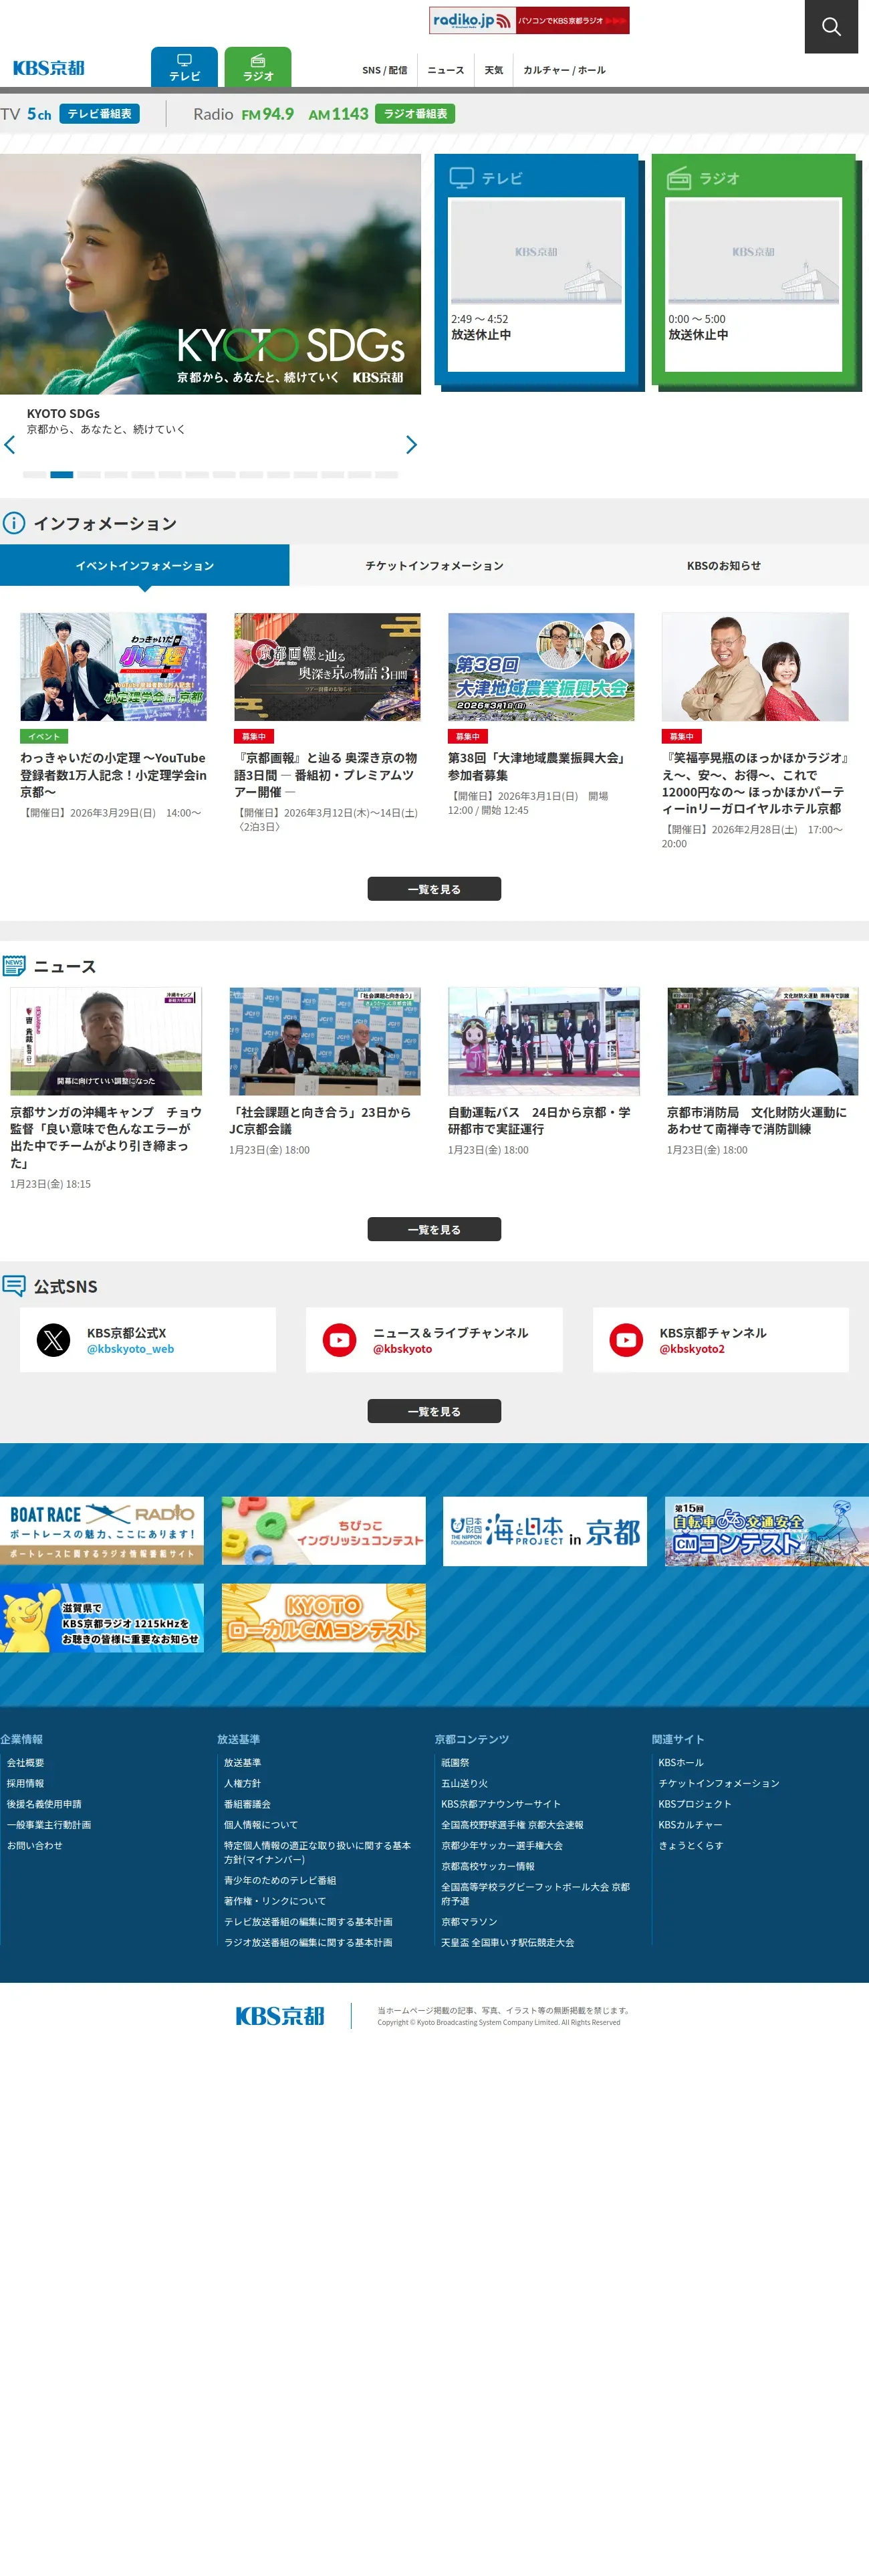Image resolution: width=869 pixels, height=2576 pixels.
Task: Select the first carousel indicator bar
Action: [34, 474]
